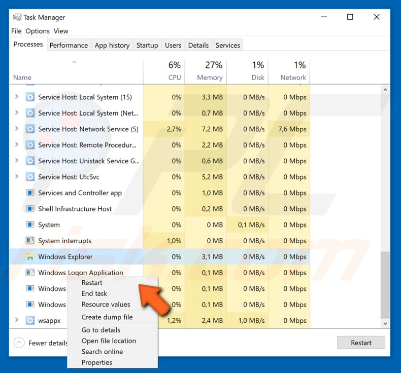Click the gear icon for Service Host: Remote Procedur...
Viewport: 401px width, 373px height.
coord(30,145)
